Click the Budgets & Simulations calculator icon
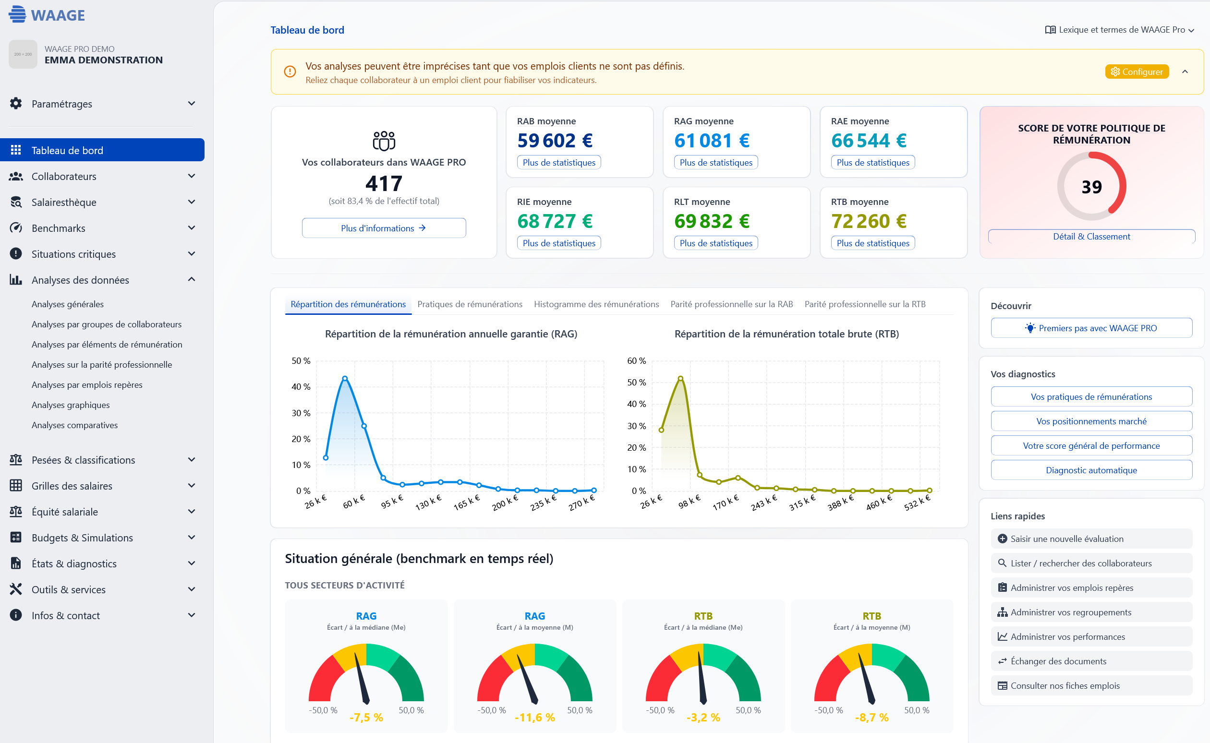Screen dimensions: 1210x743 tap(16, 537)
